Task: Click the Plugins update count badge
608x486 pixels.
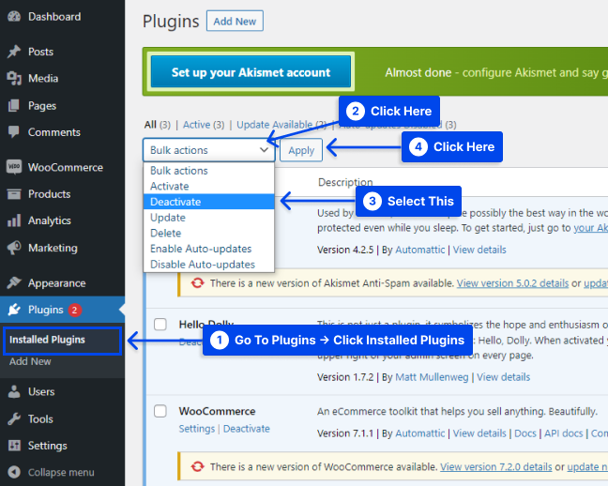Action: [x=74, y=310]
